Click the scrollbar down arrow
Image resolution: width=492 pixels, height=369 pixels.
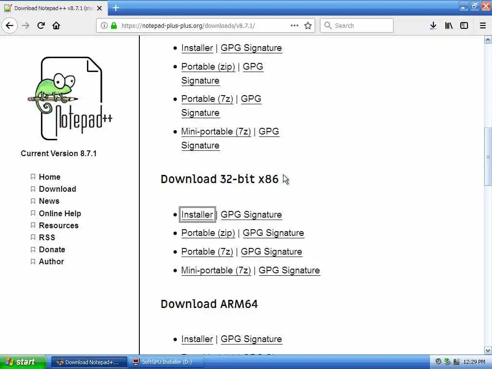tap(488, 350)
